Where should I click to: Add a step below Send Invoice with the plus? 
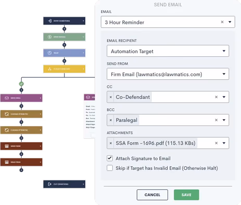point(64,45)
